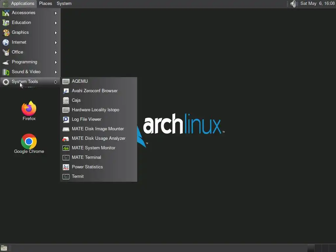Viewport: 336px width, 252px height.
Task: Click the Education category icon
Action: click(6, 23)
